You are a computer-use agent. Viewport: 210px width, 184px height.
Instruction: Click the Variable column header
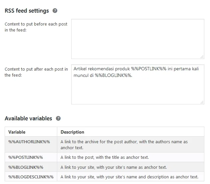click(x=17, y=132)
